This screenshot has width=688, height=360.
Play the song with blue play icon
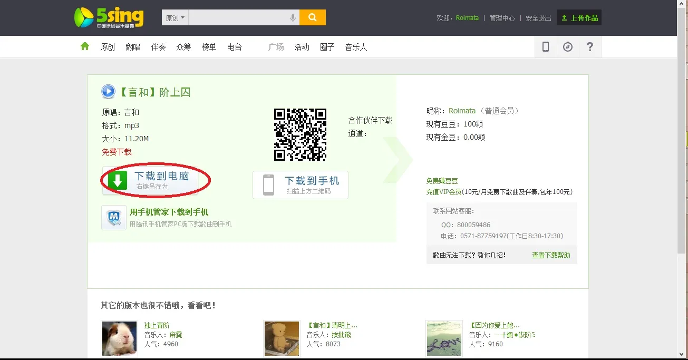[108, 92]
